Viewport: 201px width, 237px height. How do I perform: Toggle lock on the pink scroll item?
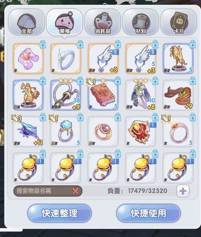tap(43, 44)
